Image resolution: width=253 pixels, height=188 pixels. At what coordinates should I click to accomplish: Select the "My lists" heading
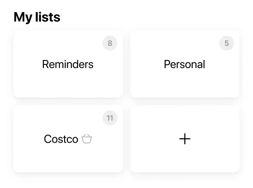[x=37, y=17]
